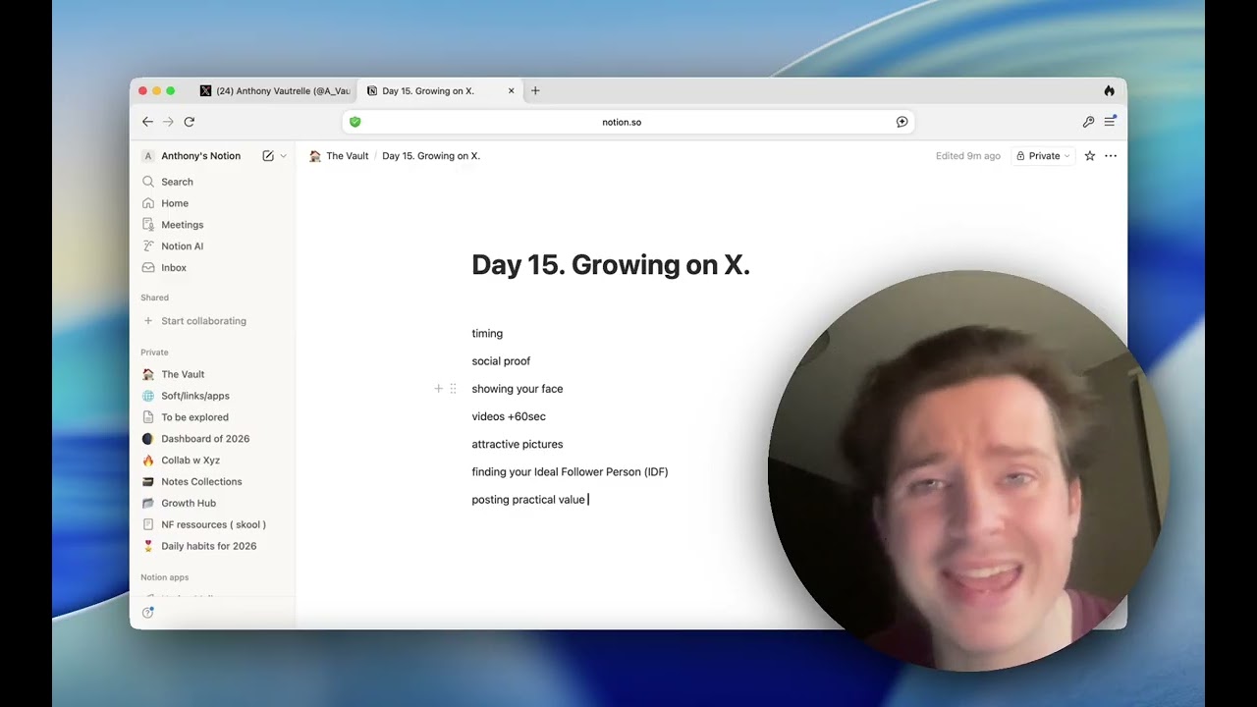Click the new page compose icon
Image resolution: width=1257 pixels, height=707 pixels.
click(268, 156)
